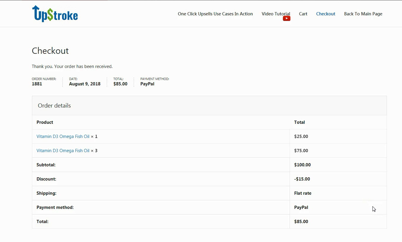Screen dimensions: 402x242
Task: Go to the Cart page
Action: [x=303, y=14]
